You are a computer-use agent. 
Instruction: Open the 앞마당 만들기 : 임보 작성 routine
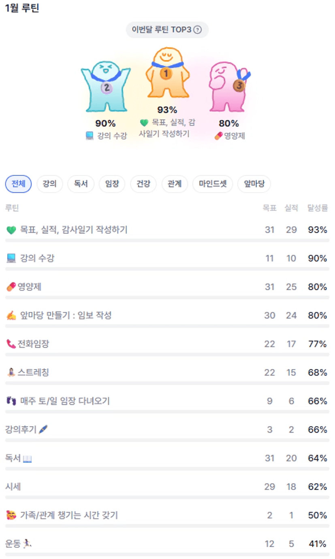[x=66, y=315]
